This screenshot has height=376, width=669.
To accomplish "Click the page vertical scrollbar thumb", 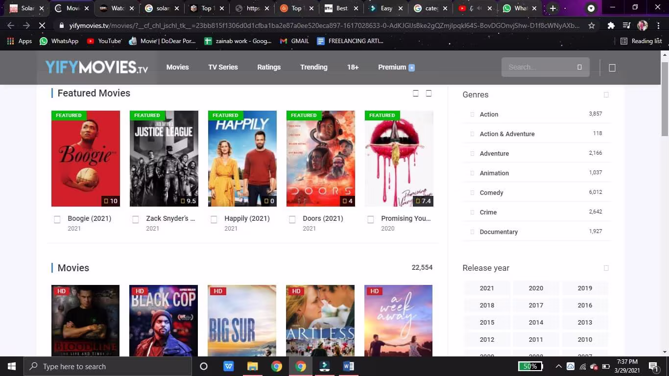I will point(665,99).
